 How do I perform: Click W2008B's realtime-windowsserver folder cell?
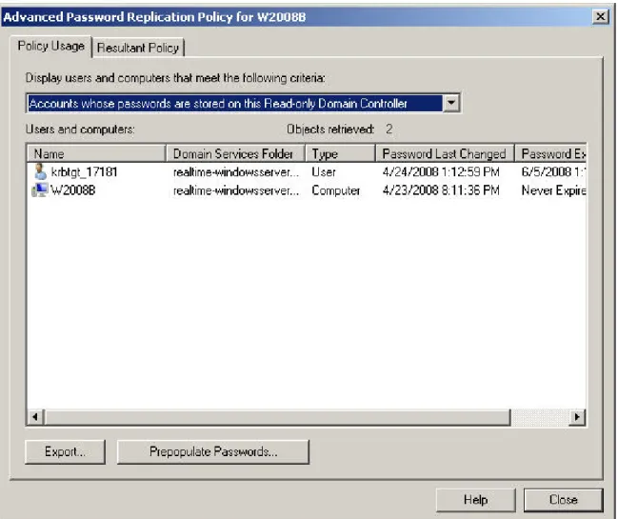tap(236, 190)
